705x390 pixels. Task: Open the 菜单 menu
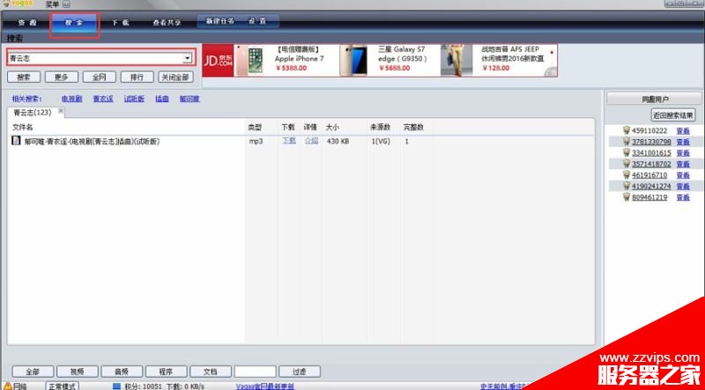coord(52,4)
